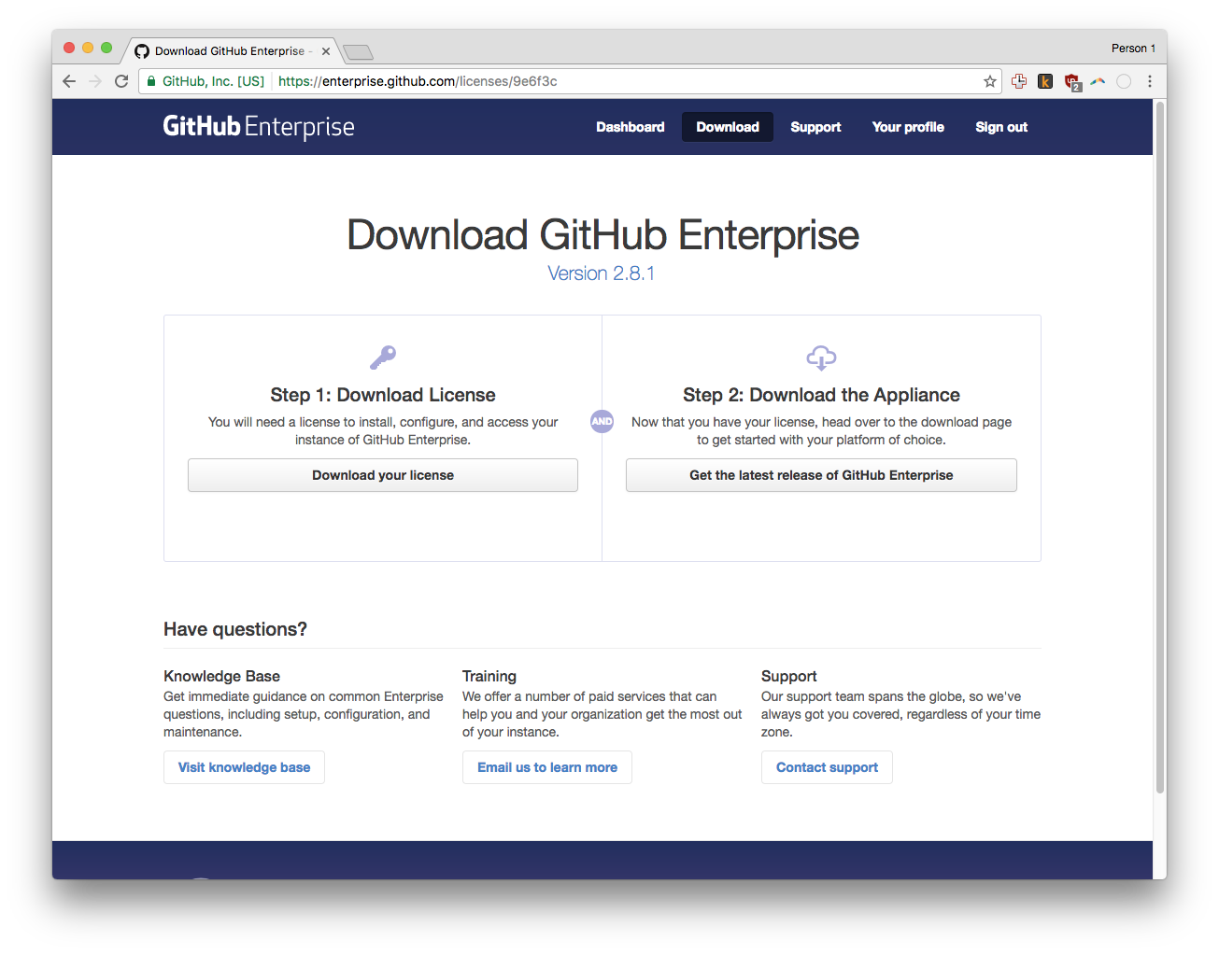Click the gray circle extension icon
This screenshot has height=954, width=1219.
coord(1124,81)
